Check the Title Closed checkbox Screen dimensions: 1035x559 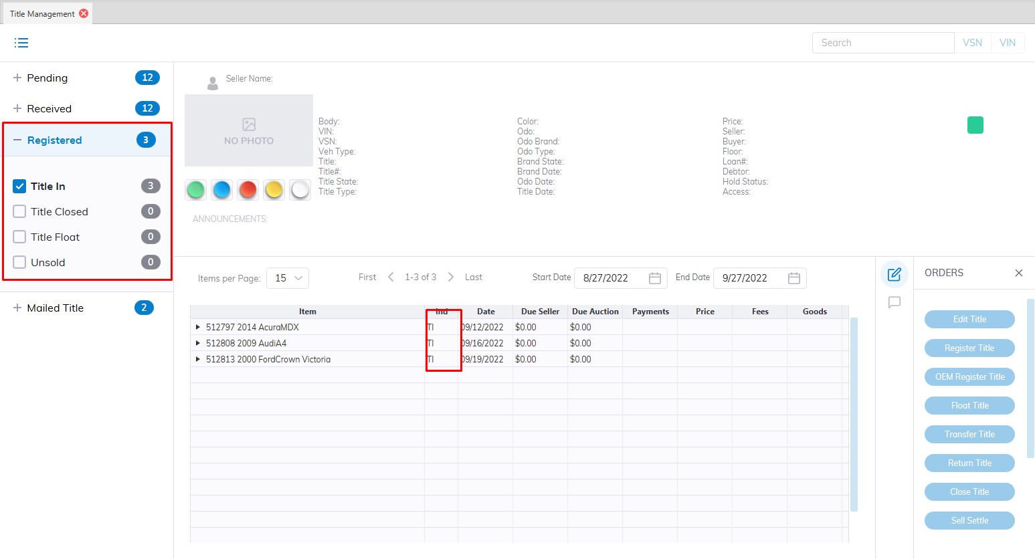(x=19, y=212)
